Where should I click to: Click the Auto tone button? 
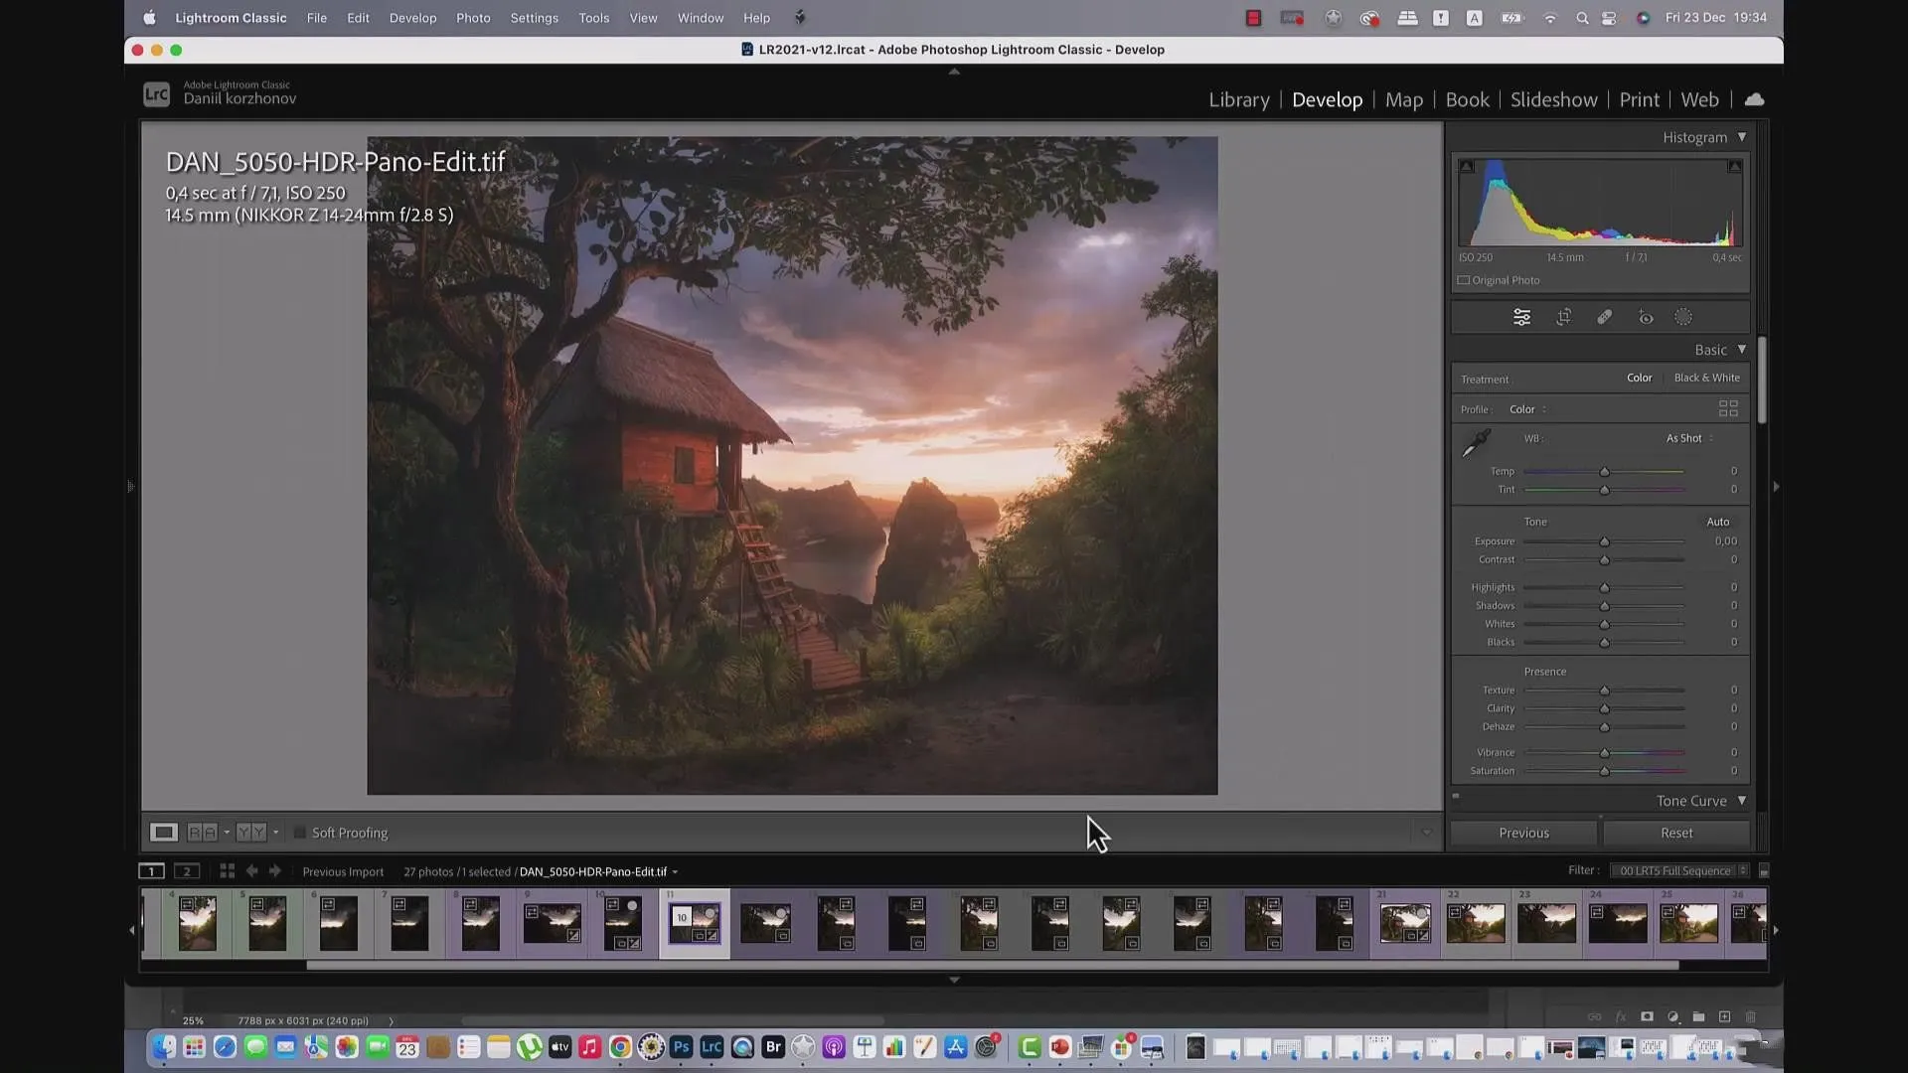tap(1718, 521)
